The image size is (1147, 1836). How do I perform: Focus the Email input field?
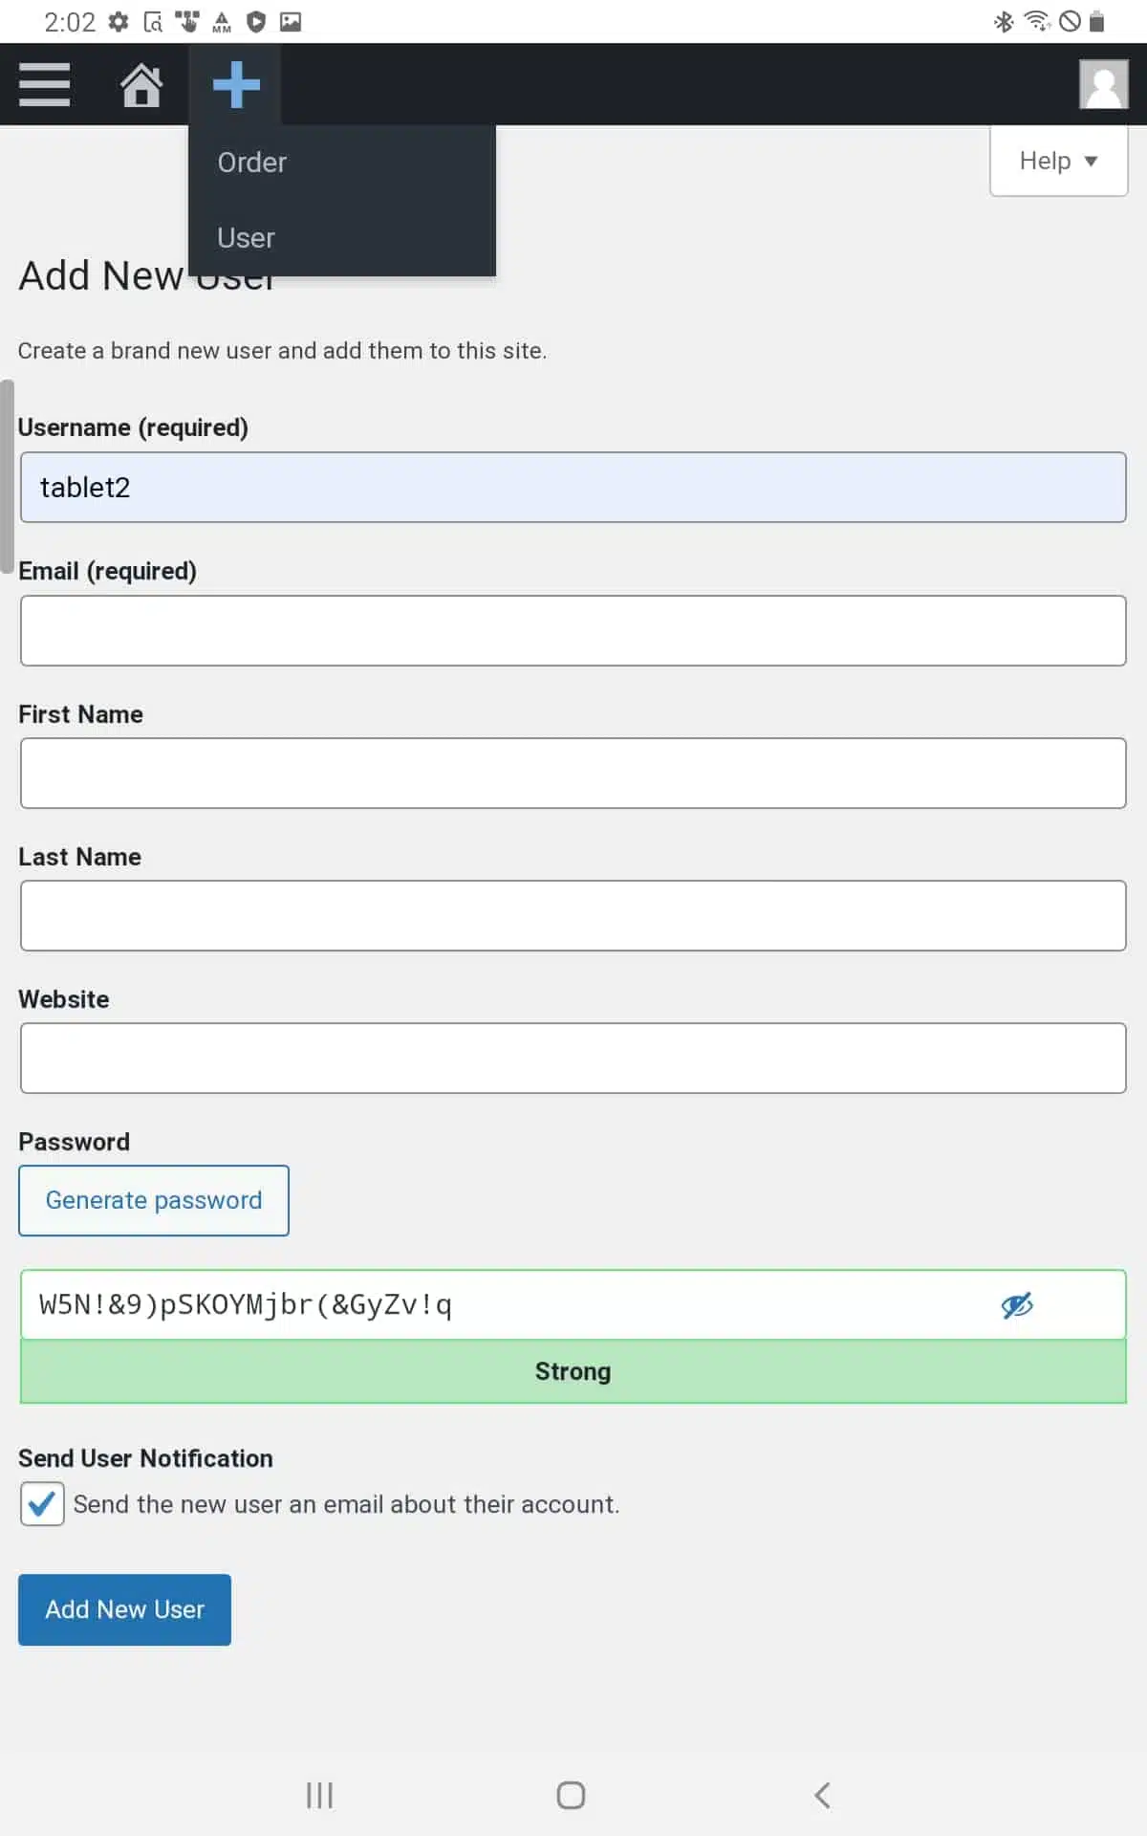point(573,631)
